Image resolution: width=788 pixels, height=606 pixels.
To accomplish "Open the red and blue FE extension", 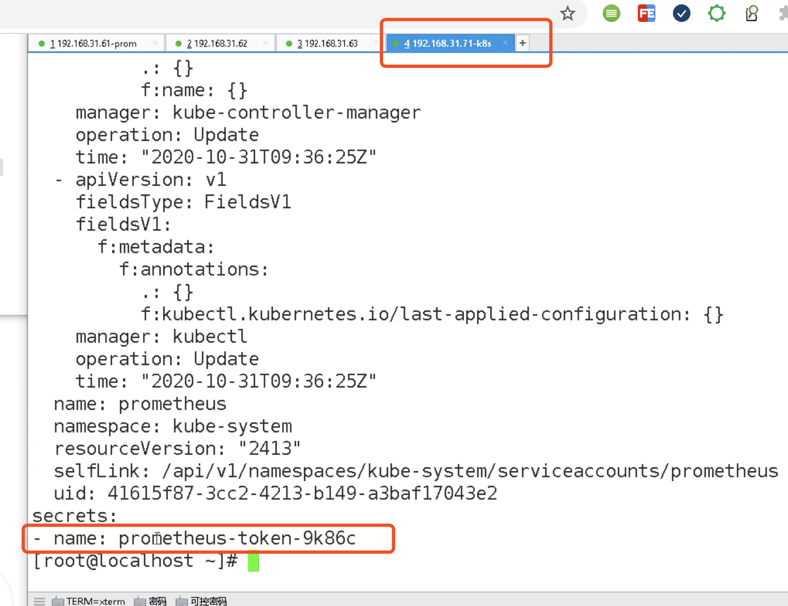I will tap(647, 13).
